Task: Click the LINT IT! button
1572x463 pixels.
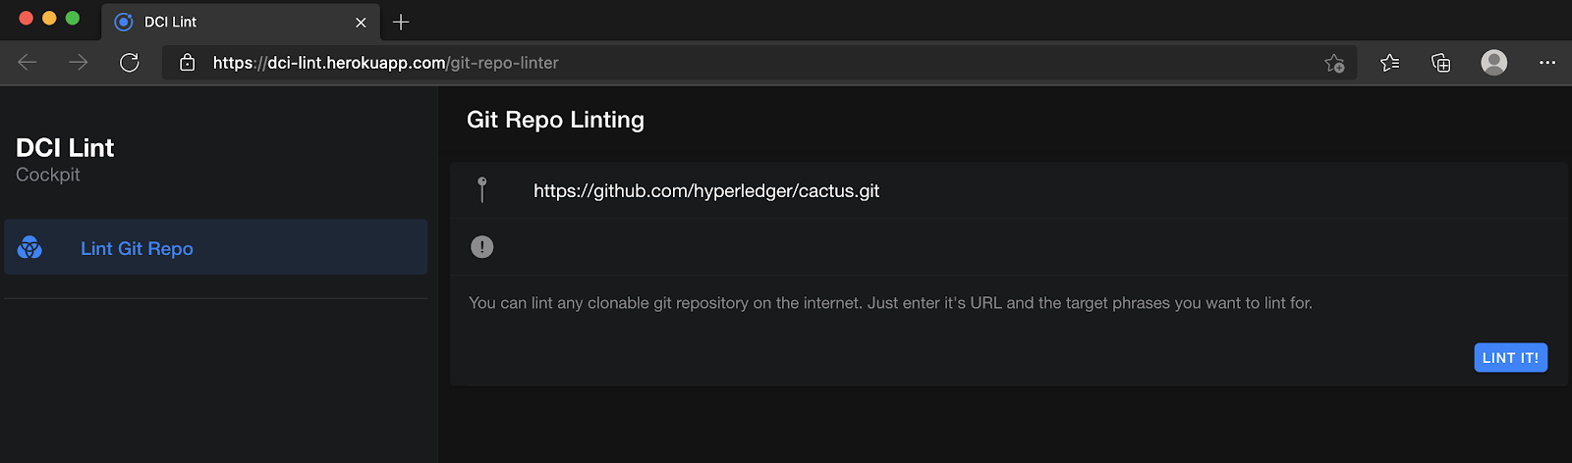Action: pos(1510,358)
